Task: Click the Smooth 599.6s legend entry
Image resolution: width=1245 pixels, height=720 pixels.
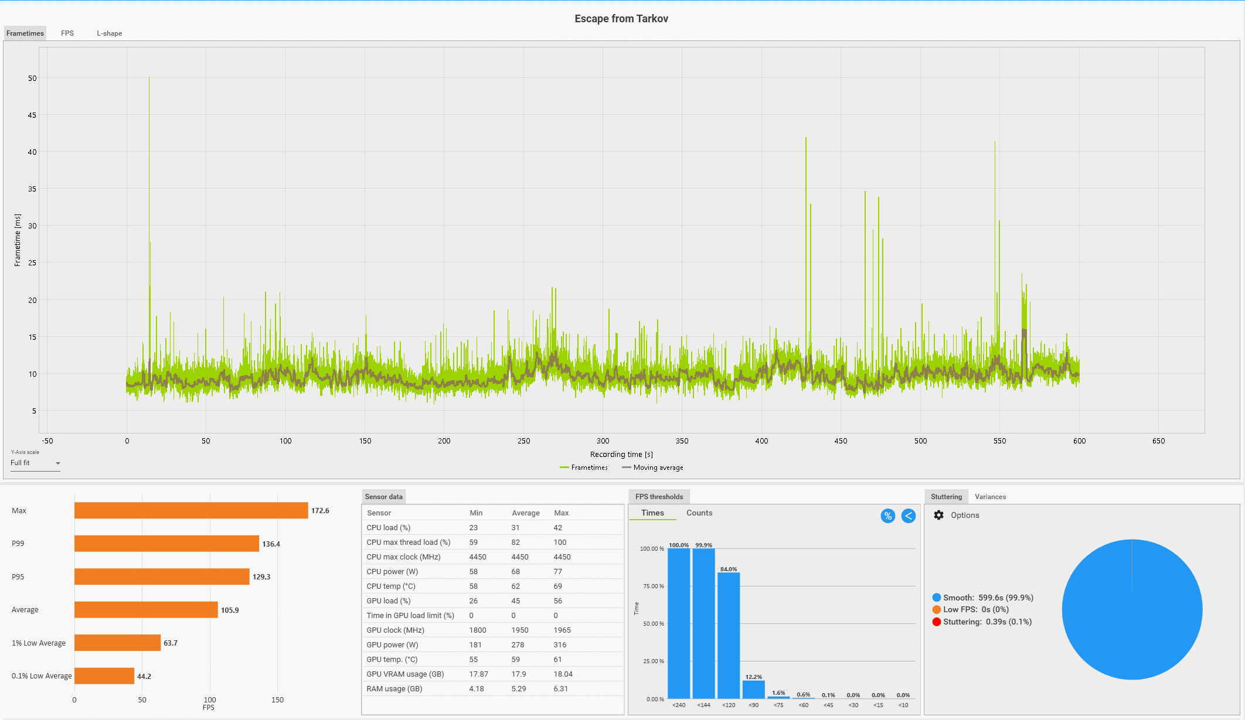Action: tap(983, 598)
